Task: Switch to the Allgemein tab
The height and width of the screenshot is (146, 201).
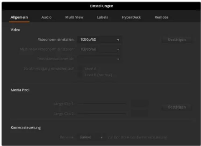Action: (19, 17)
